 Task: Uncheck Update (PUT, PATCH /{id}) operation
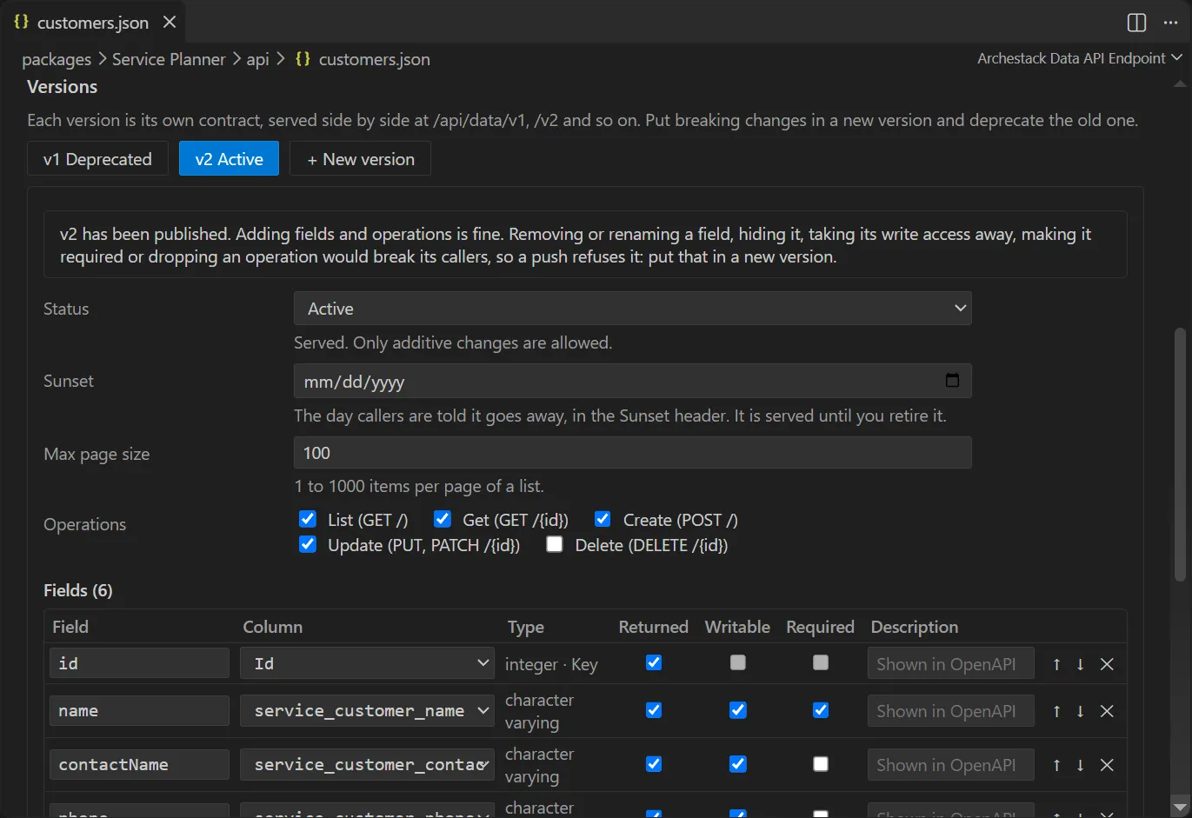coord(308,544)
